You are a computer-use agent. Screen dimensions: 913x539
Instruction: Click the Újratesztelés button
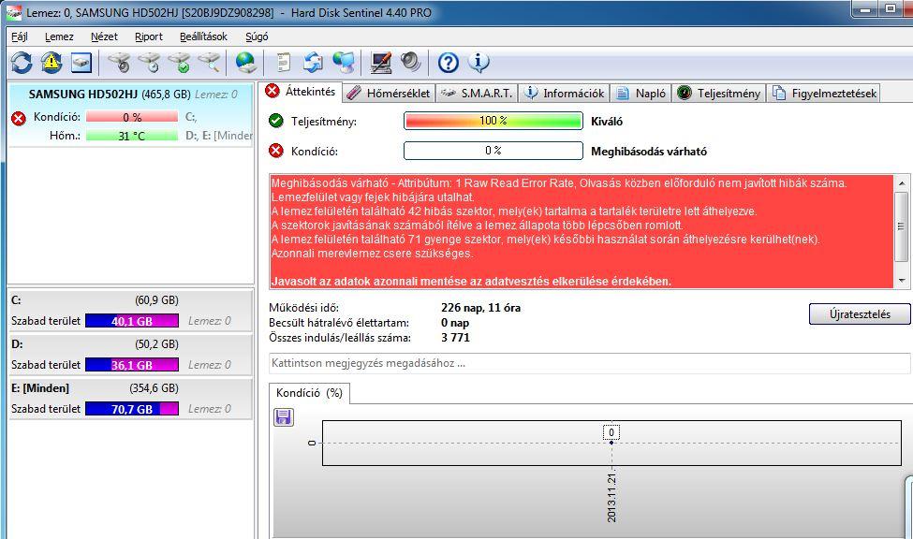[860, 313]
